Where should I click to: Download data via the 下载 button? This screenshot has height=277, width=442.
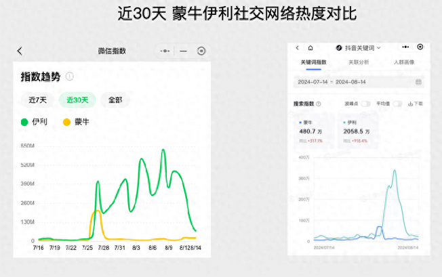[416, 104]
